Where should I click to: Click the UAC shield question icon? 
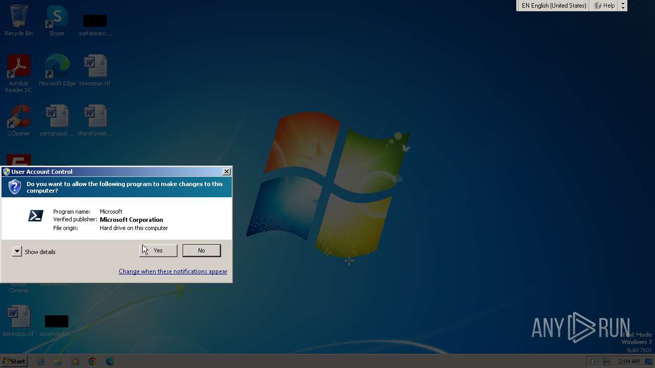pyautogui.click(x=15, y=187)
